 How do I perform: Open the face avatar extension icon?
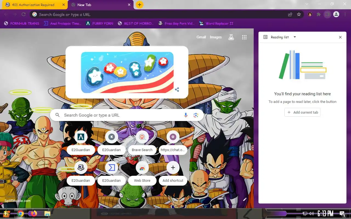pos(310,15)
